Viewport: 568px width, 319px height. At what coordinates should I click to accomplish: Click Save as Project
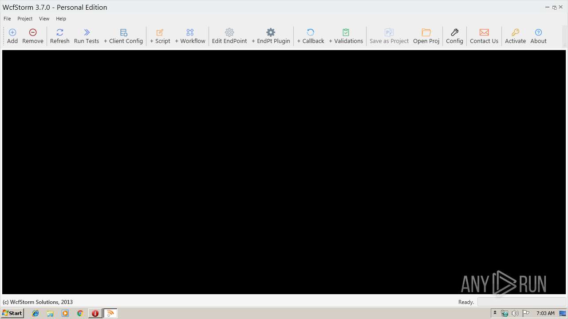coord(389,36)
